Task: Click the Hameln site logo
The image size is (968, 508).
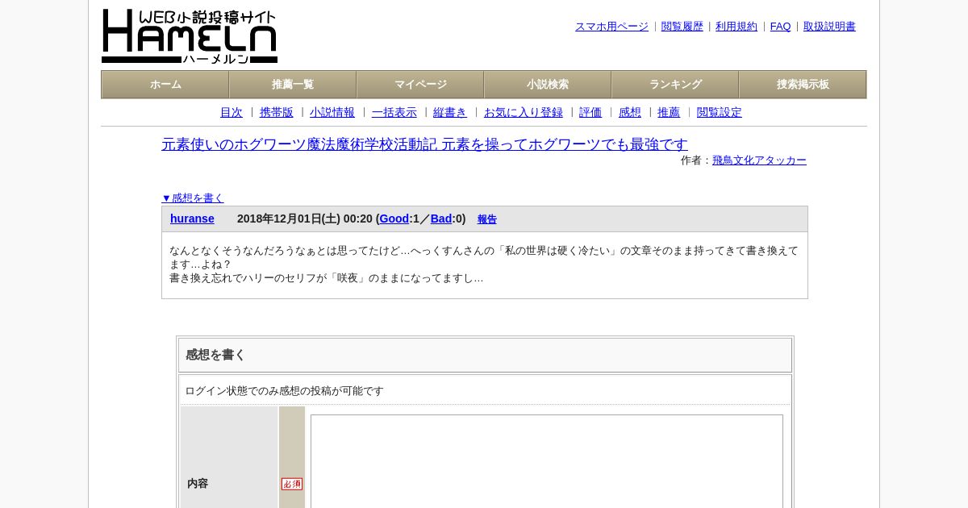Action: click(190, 36)
